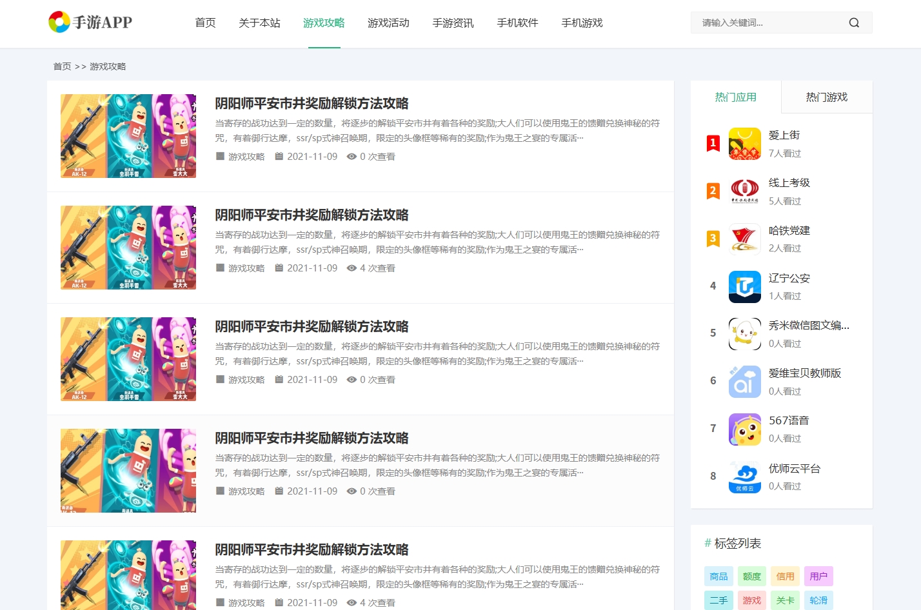Click the 辽宁公安 app name
Screen dimensions: 921x610
click(x=789, y=278)
